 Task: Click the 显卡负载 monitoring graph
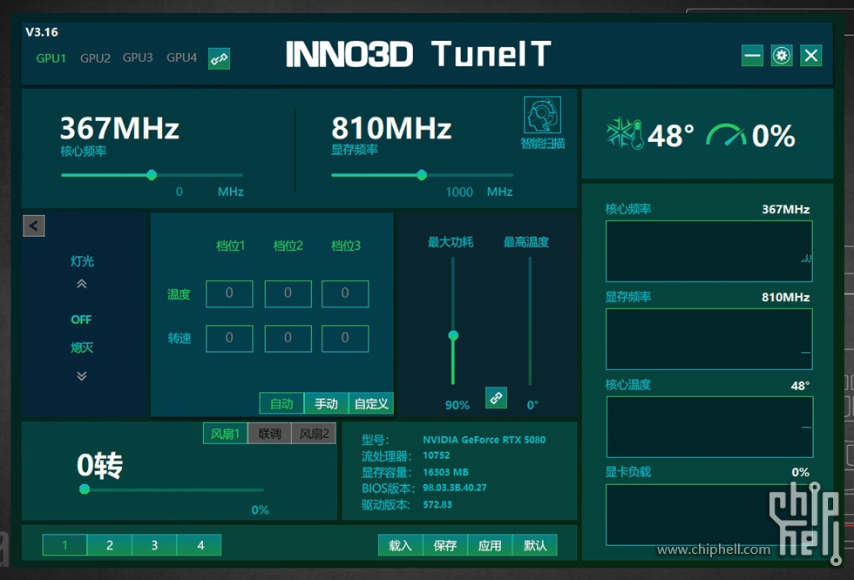pyautogui.click(x=709, y=515)
